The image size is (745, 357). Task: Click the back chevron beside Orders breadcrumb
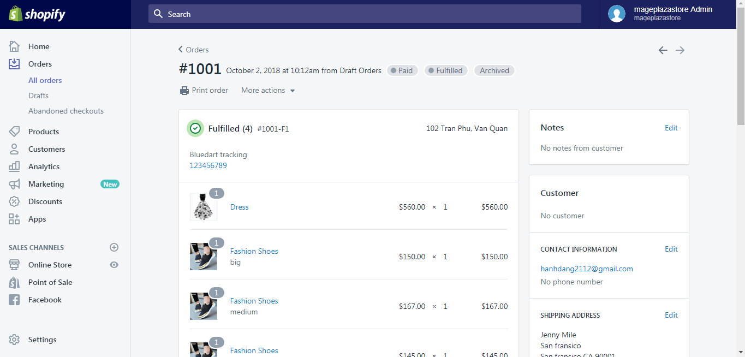coord(181,49)
